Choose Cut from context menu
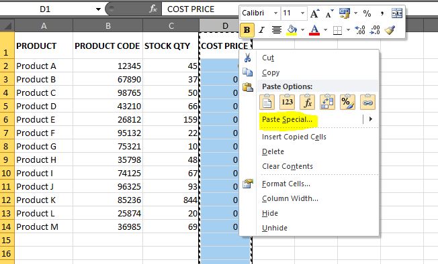 (309, 58)
